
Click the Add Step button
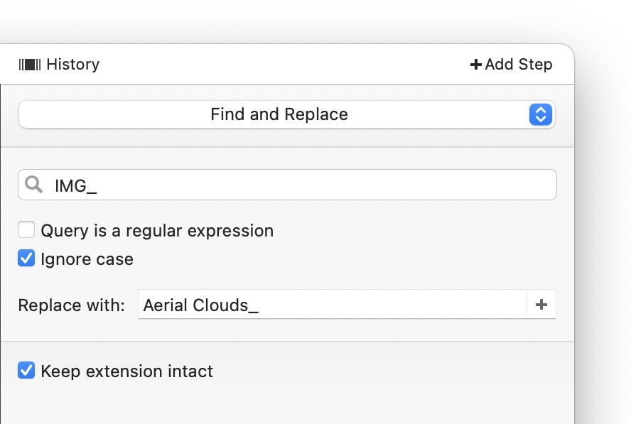click(x=511, y=65)
